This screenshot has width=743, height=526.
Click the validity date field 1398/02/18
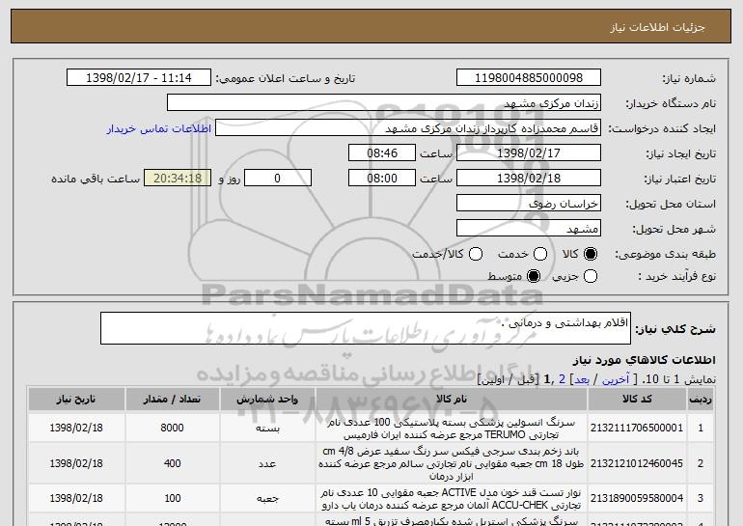pyautogui.click(x=529, y=179)
